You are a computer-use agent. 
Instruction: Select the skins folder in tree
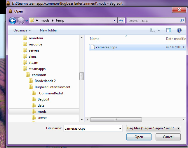33,57
